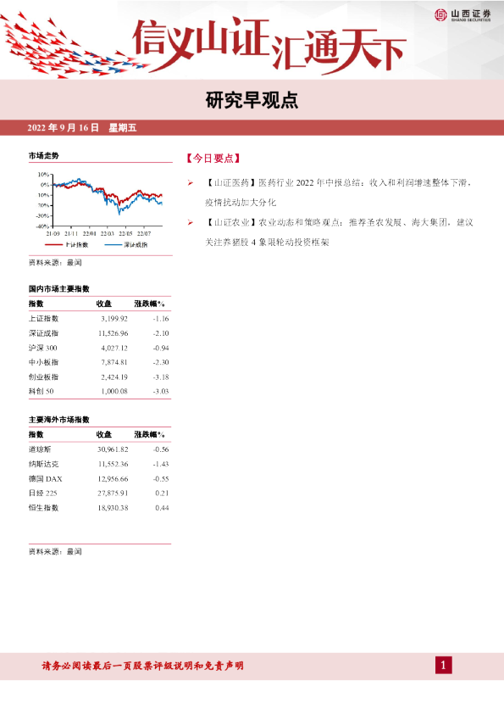Screen dimensions: 504x714
Task: Click the page number 1 badge
Action: pos(444,666)
